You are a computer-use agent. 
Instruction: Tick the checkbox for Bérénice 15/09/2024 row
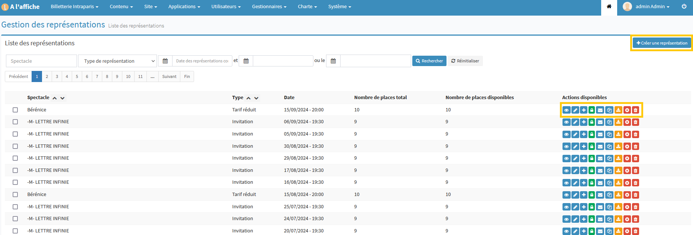(15, 110)
